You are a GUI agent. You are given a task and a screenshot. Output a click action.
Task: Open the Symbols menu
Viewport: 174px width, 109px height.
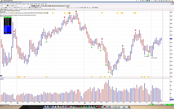coord(36,4)
